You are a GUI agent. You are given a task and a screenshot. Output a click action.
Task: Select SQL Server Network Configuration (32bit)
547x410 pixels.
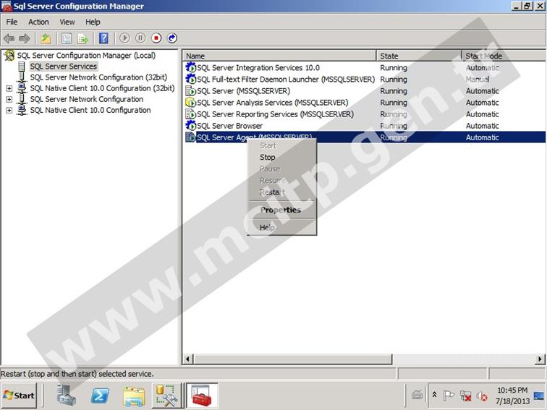point(98,77)
